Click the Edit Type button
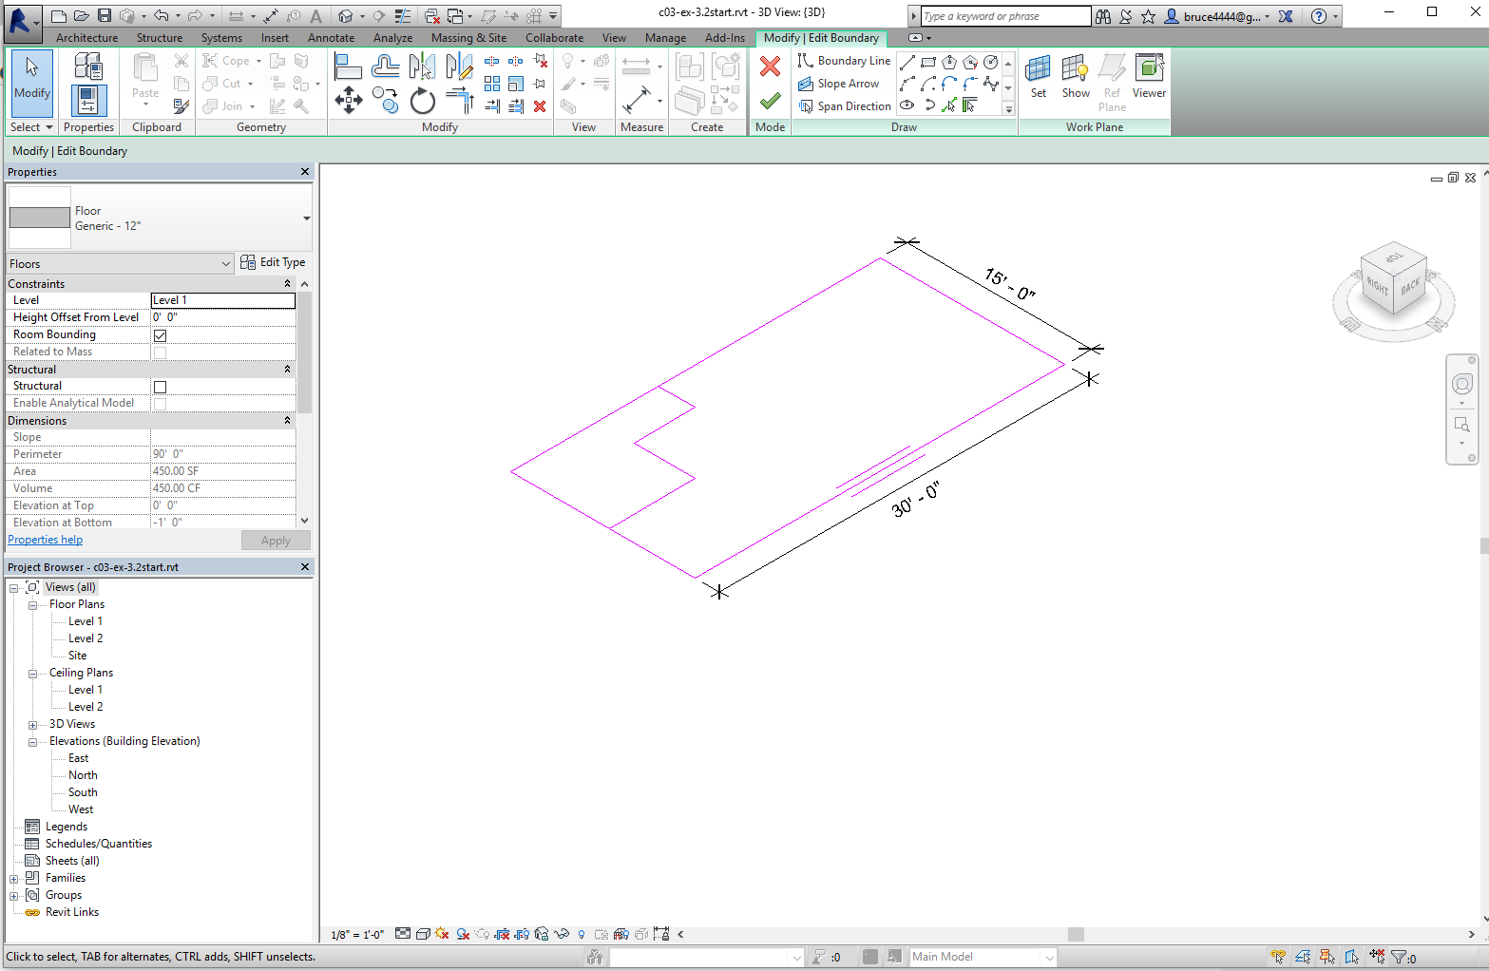 [x=275, y=262]
